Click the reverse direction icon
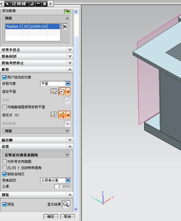Image resolution: width=181 pixels, height=221 pixels. [67, 100]
